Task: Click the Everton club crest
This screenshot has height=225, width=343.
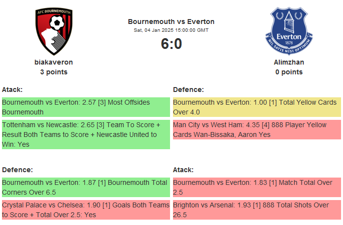Action: pyautogui.click(x=289, y=31)
